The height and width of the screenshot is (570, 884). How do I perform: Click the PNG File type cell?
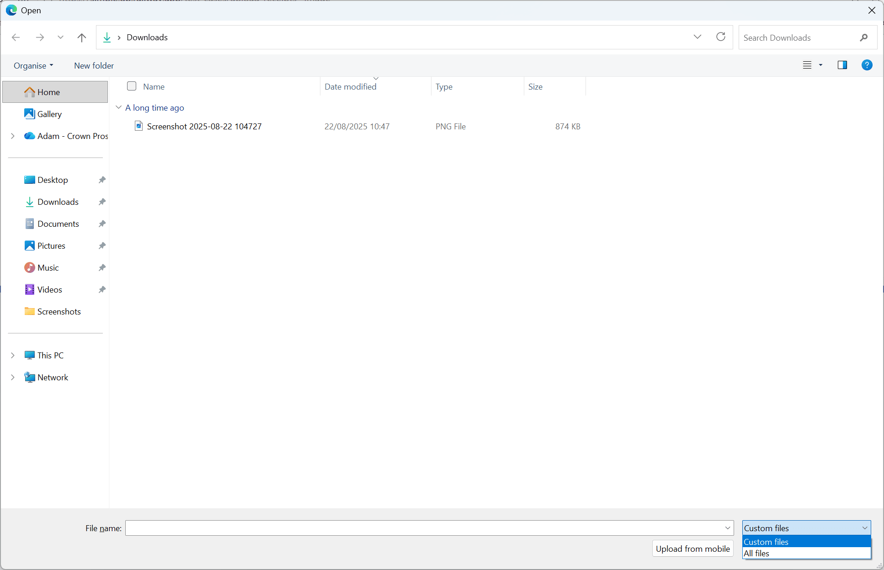click(451, 127)
